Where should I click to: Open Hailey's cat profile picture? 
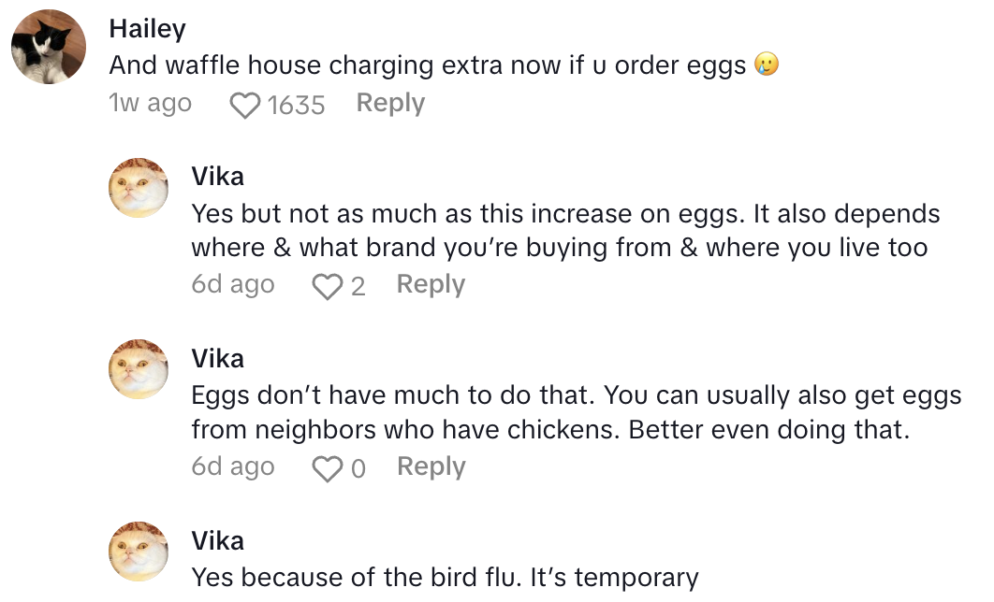tap(49, 47)
